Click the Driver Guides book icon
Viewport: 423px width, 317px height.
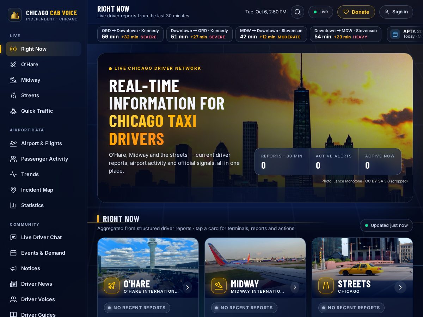click(13, 315)
